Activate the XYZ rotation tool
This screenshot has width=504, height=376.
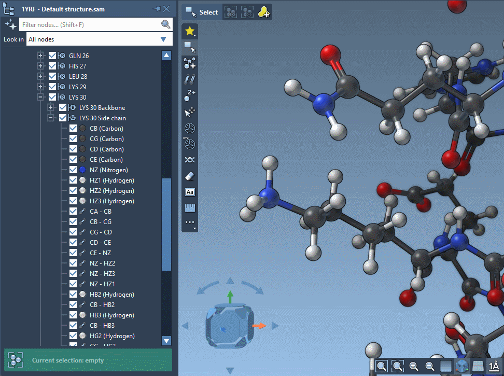(189, 144)
